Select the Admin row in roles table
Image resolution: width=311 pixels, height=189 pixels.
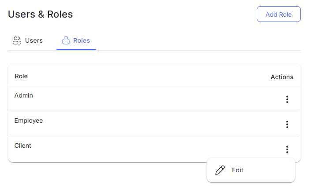pos(154,99)
